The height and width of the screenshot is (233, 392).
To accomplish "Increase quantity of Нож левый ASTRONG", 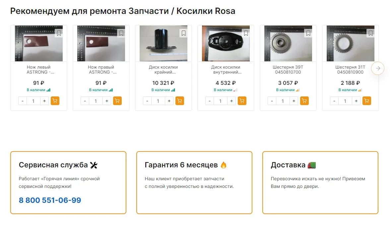I will [x=44, y=101].
